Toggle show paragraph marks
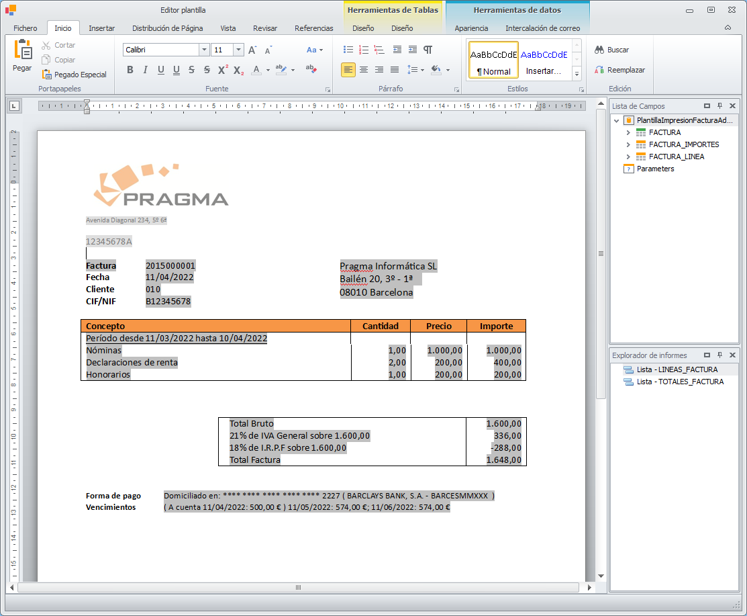 (x=428, y=50)
